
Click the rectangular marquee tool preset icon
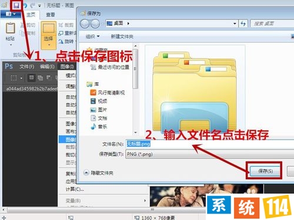pyautogui.click(x=14, y=78)
